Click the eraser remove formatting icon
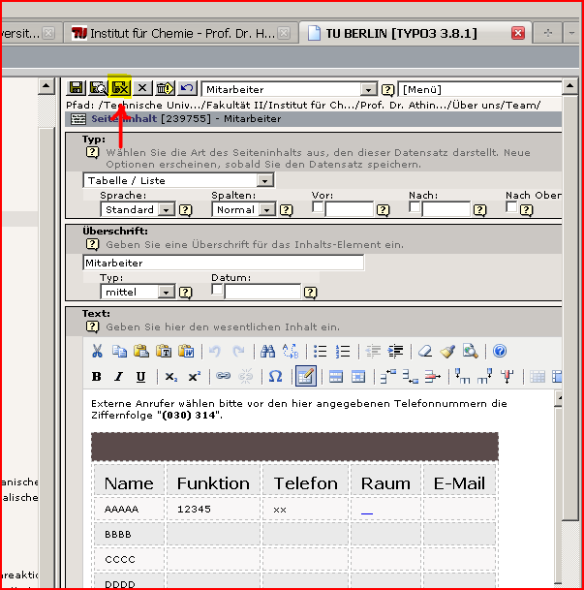The height and width of the screenshot is (590, 584). [x=425, y=351]
